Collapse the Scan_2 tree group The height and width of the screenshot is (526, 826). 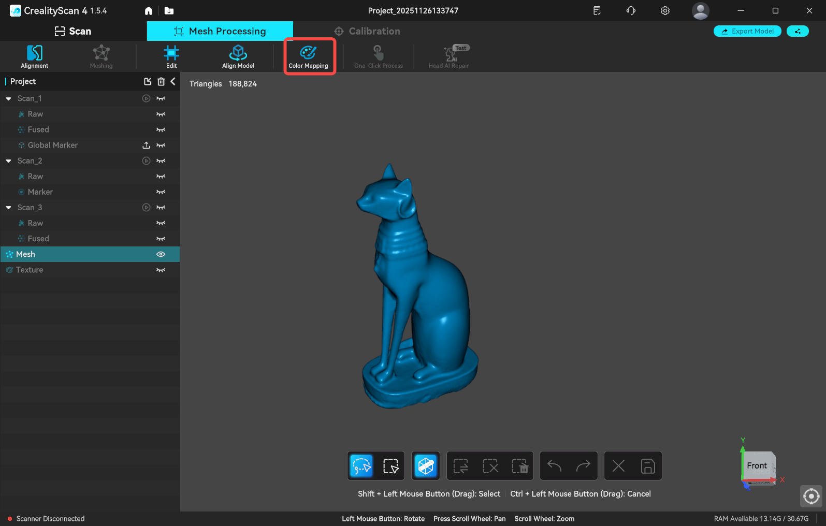tap(9, 161)
